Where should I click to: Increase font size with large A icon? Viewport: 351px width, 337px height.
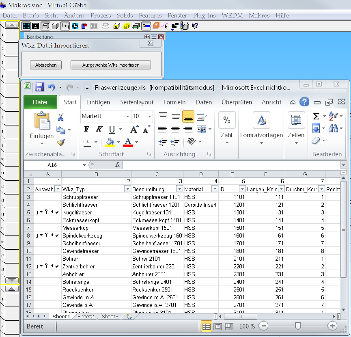pos(134,129)
